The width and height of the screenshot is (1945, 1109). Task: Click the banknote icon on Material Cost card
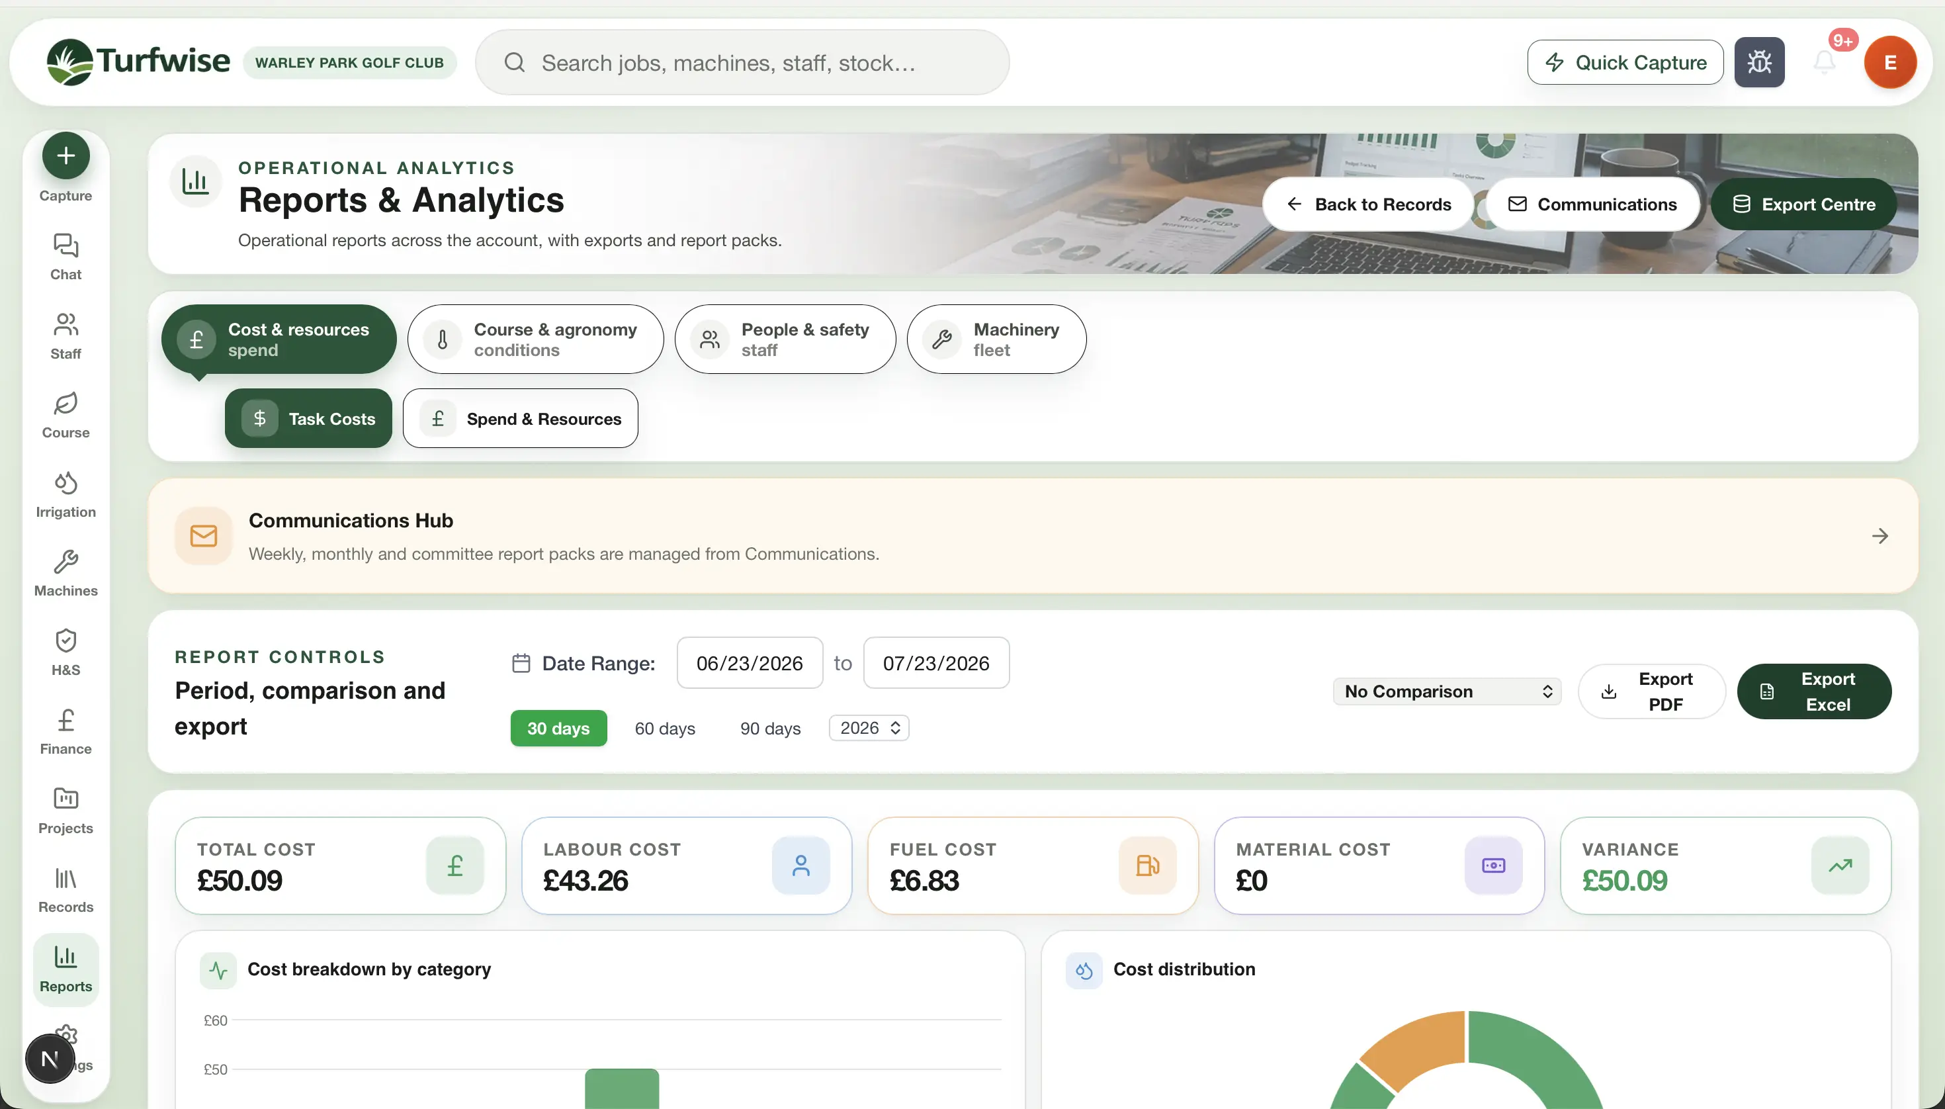coord(1493,865)
